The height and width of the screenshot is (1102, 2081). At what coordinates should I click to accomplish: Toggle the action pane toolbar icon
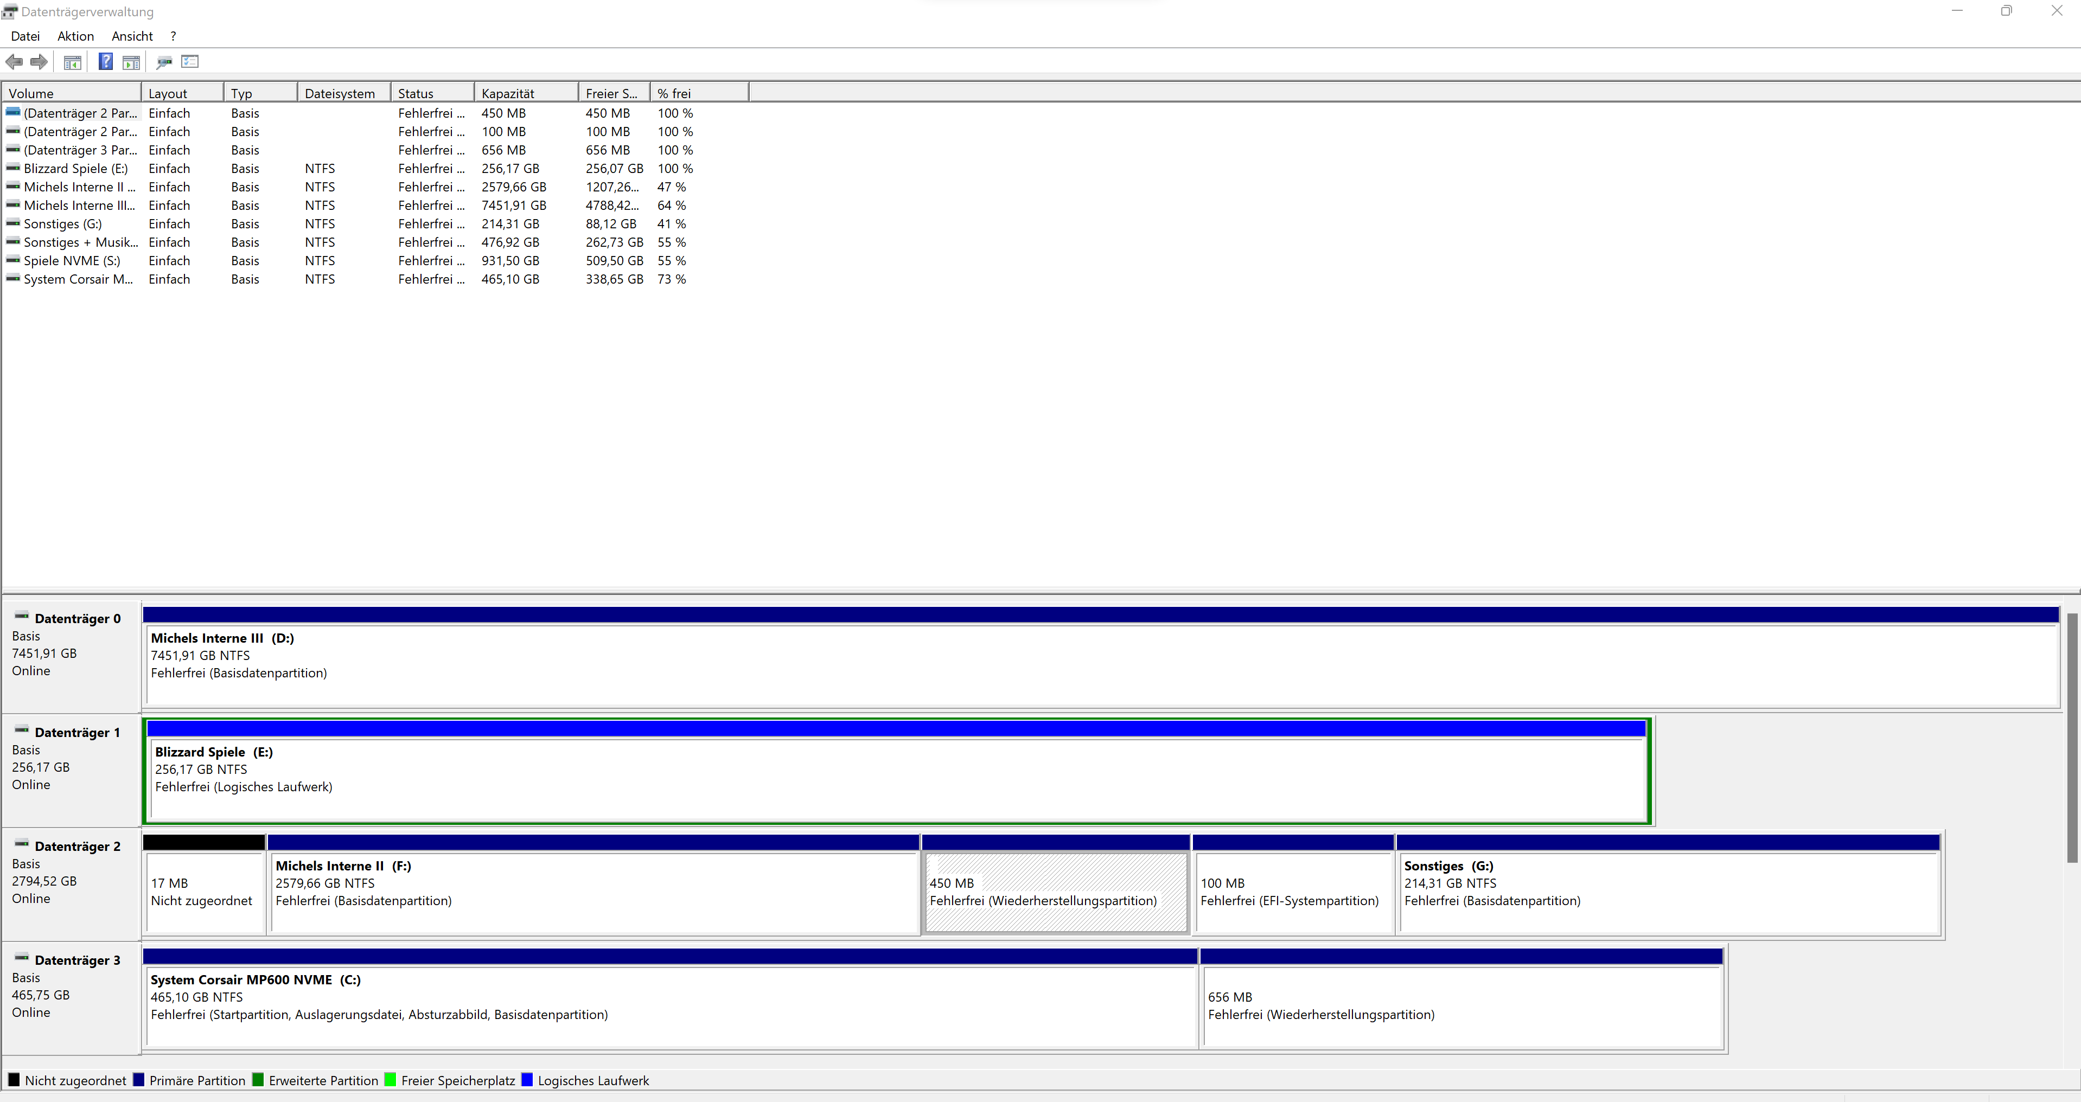coord(131,62)
